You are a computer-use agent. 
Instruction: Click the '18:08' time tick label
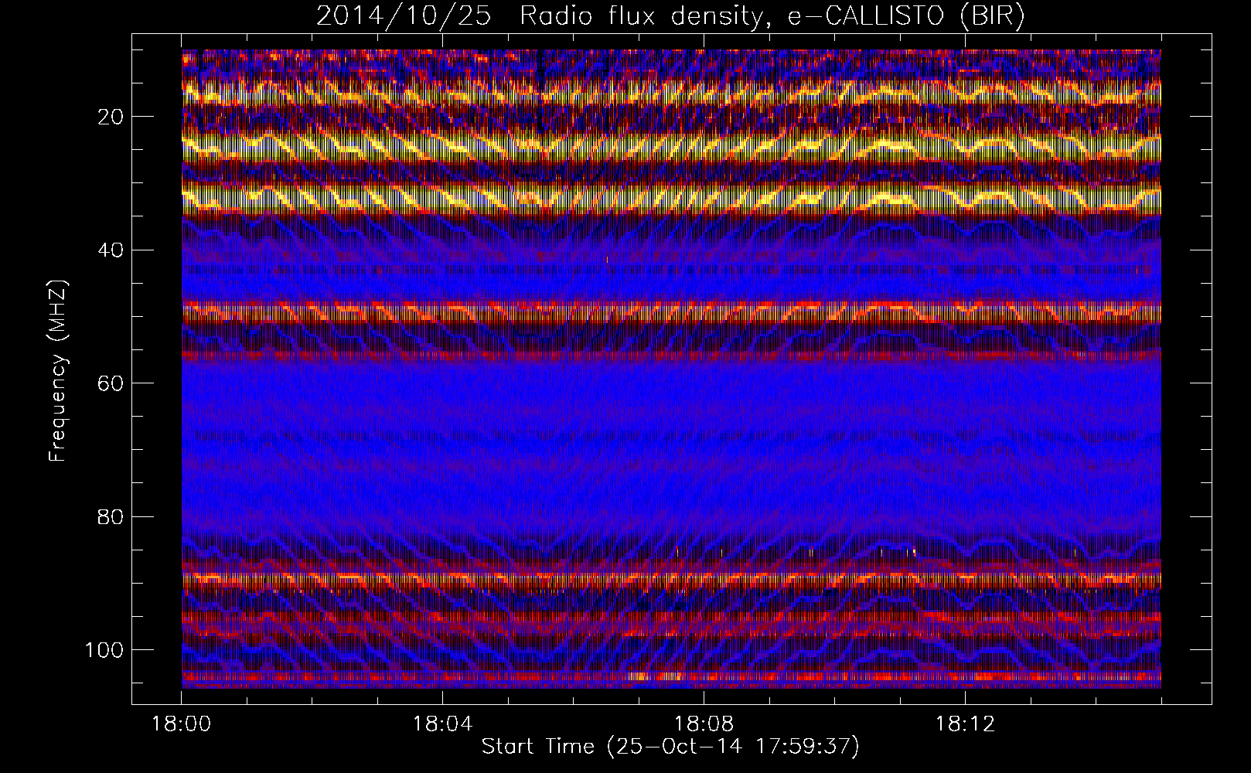(704, 724)
